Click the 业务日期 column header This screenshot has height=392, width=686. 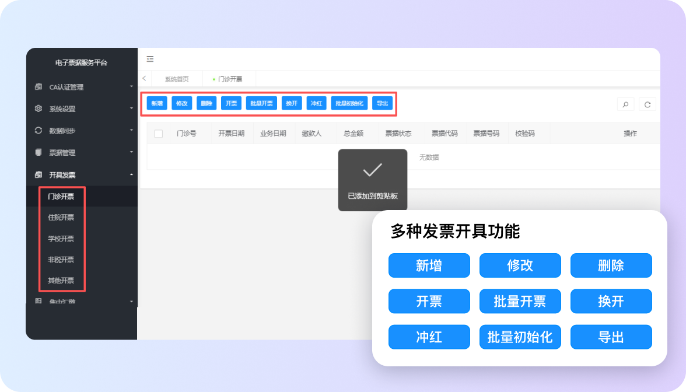[x=273, y=134]
